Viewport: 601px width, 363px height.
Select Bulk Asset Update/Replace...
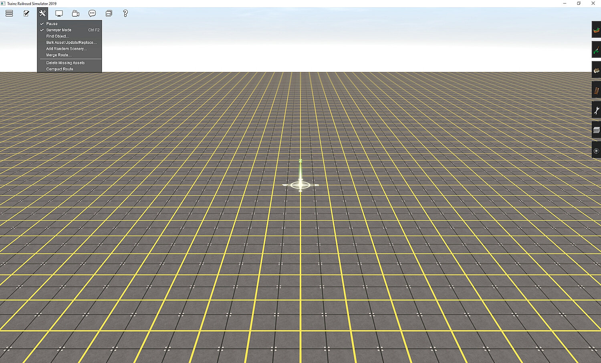(x=69, y=42)
